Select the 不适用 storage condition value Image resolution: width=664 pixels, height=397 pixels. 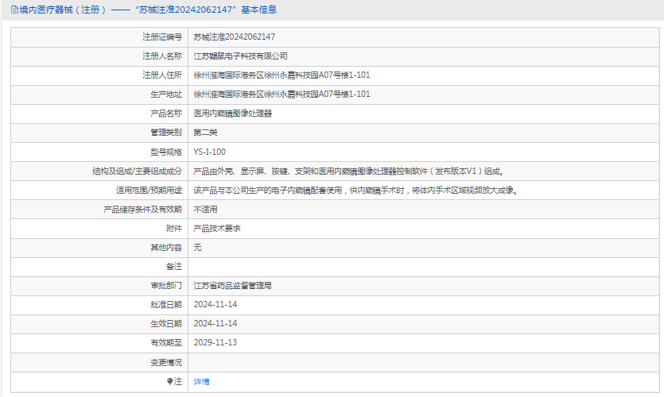pos(205,210)
